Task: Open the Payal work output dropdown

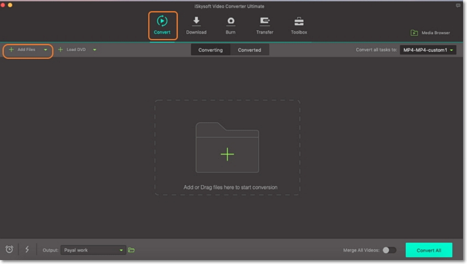Action: [93, 250]
